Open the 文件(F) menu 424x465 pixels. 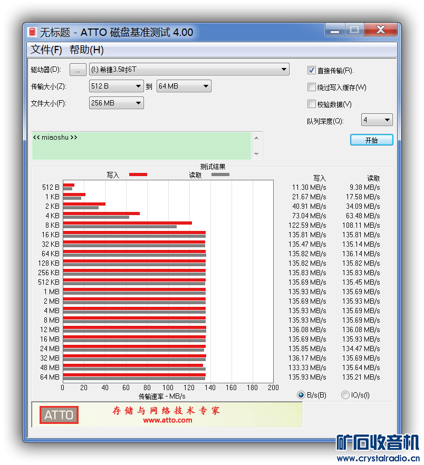(x=46, y=50)
